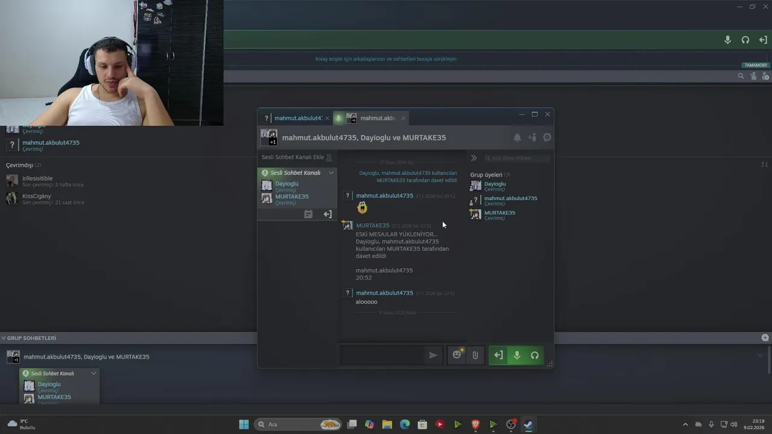Click the add friend icon in friends list
This screenshot has width=772, height=434.
click(765, 76)
